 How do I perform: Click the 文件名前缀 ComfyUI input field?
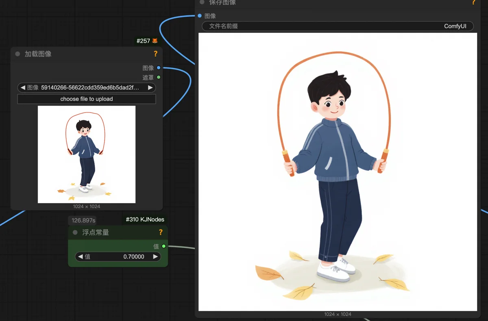(338, 26)
